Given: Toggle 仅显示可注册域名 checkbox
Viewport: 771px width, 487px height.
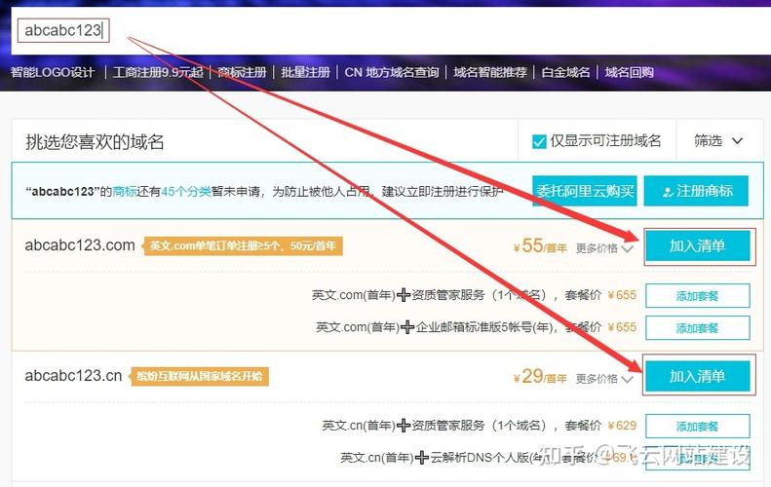Looking at the screenshot, I should pos(539,141).
